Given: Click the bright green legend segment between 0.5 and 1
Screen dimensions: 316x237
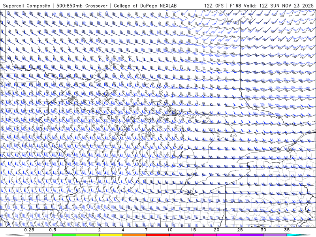Looking at the screenshot, I should click(x=64, y=235).
